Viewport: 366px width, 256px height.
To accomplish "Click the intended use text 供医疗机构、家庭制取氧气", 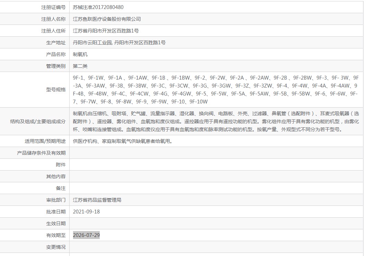I will (123, 141).
